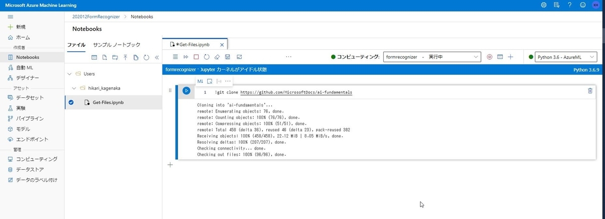Click the Notebooks breadcrumb

[142, 17]
